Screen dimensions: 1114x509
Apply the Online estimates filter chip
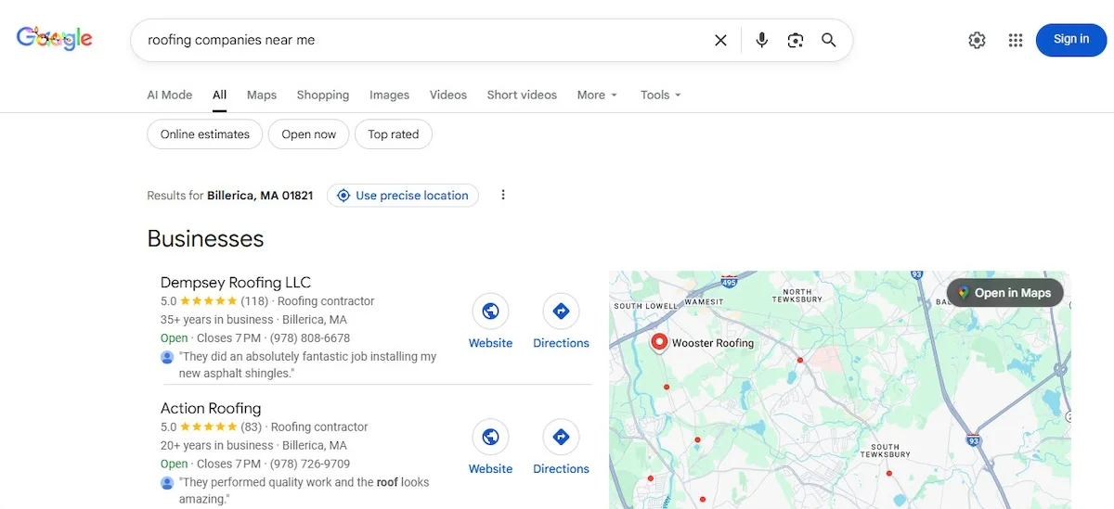click(205, 134)
